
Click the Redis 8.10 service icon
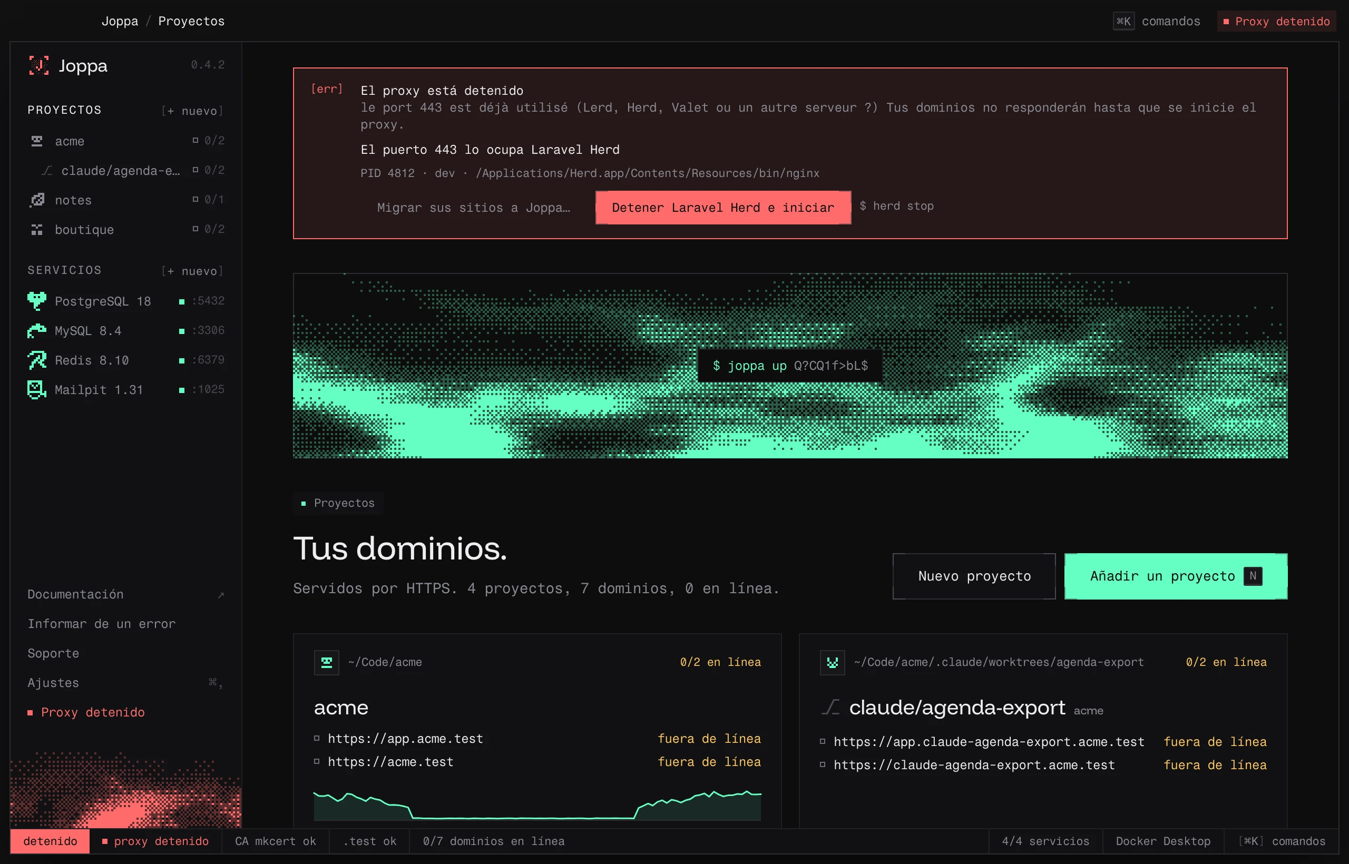tap(37, 360)
